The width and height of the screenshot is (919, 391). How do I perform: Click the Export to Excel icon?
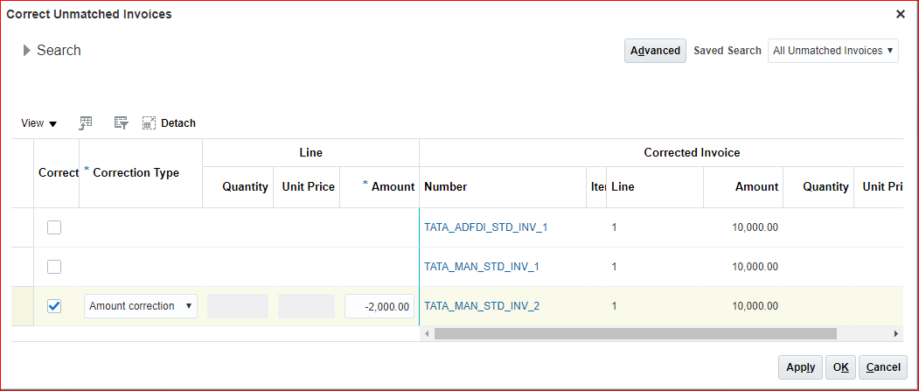point(86,123)
